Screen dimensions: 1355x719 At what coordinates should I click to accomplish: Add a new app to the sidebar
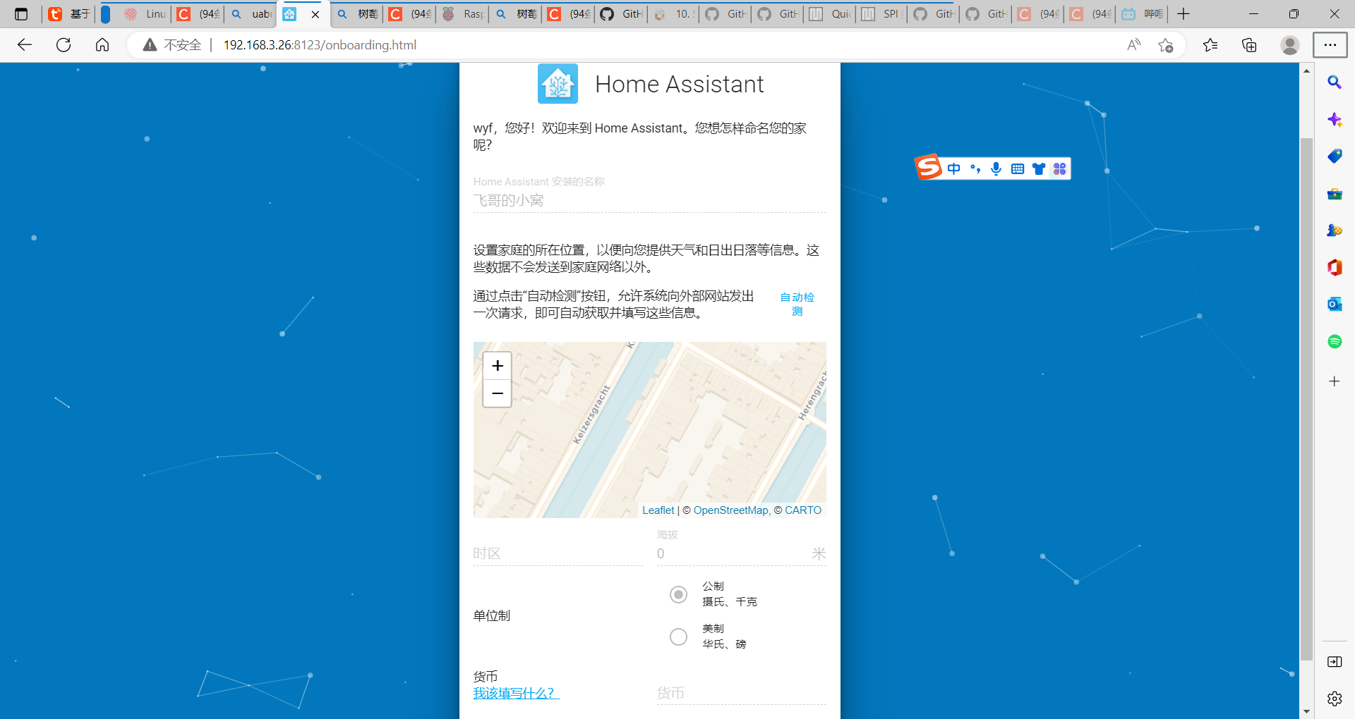click(x=1335, y=381)
